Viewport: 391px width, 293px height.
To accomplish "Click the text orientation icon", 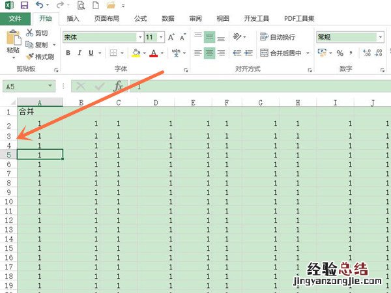I will [238, 37].
